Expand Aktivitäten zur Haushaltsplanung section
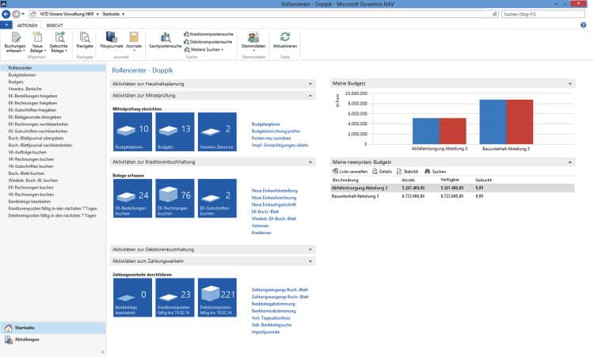Viewport: 594px width, 357px height. click(x=310, y=84)
